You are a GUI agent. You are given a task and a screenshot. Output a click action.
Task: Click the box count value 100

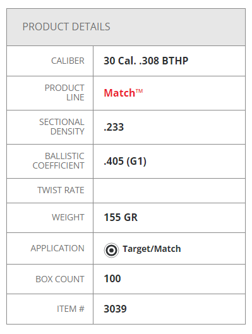112,278
